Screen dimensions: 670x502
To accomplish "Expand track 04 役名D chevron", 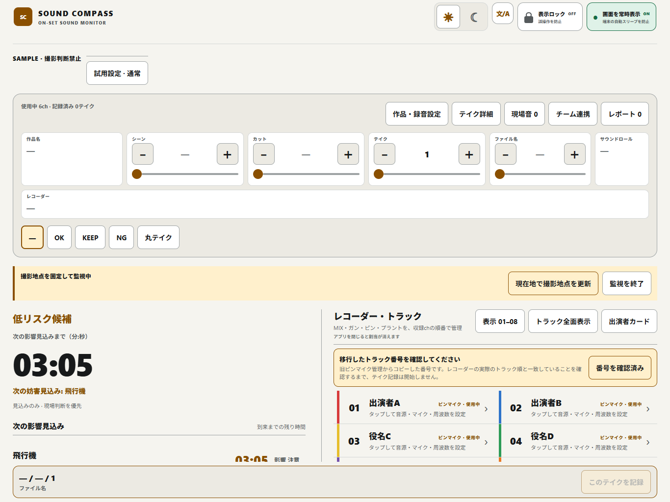I will point(648,442).
